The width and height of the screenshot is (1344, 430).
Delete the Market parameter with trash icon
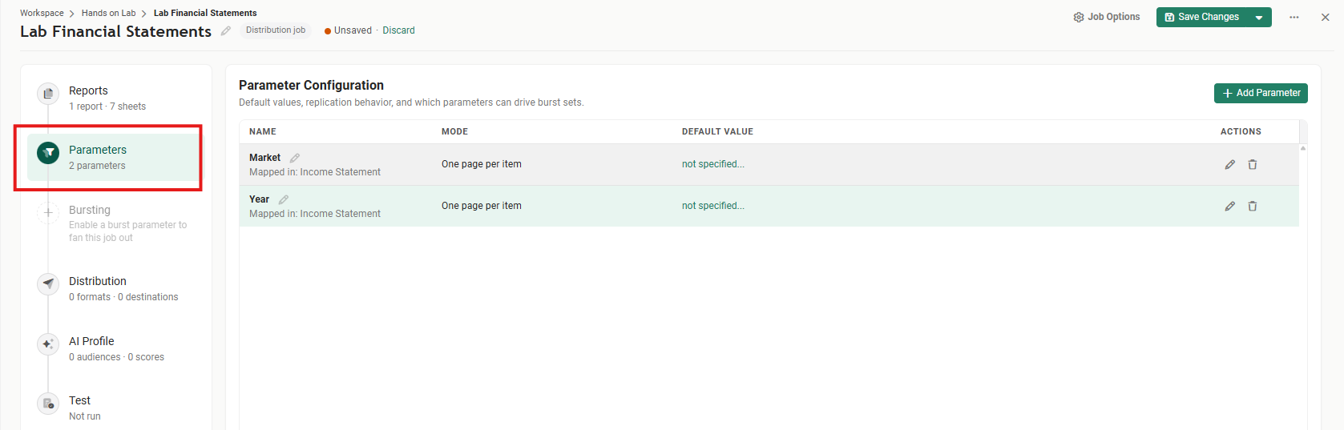click(x=1252, y=164)
